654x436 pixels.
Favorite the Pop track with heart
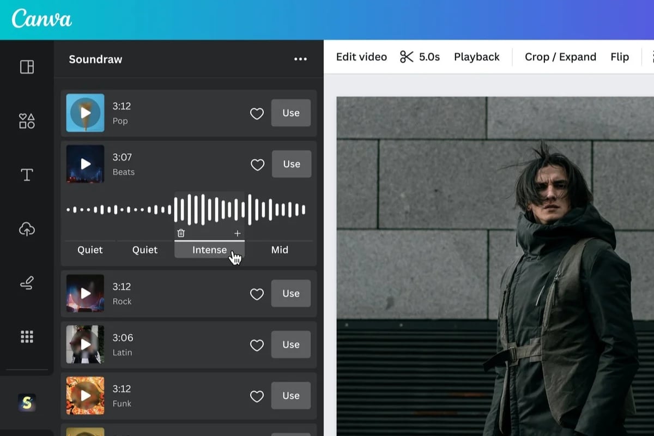pyautogui.click(x=257, y=113)
